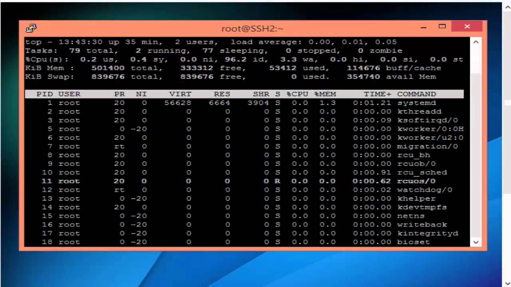Screen dimensions: 511x287
Task: Click the 56628 VIRT value for systemd
Action: pyautogui.click(x=178, y=103)
